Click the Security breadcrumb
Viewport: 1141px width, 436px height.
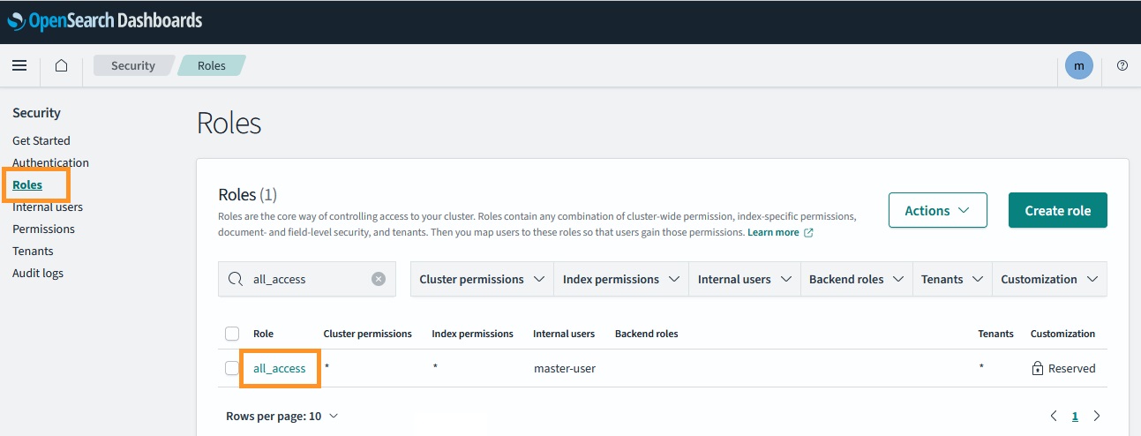pos(132,65)
